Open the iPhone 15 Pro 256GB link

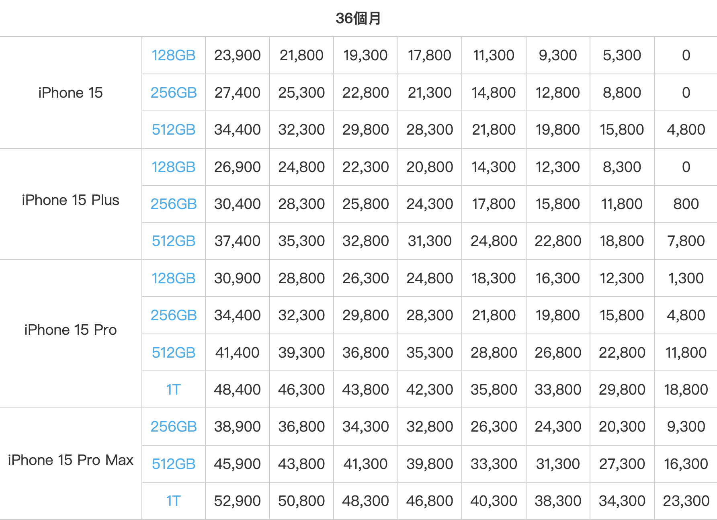coord(173,315)
